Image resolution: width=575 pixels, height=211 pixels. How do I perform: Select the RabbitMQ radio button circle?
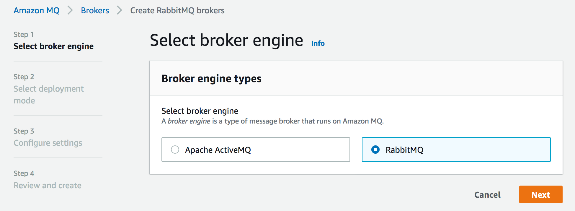(375, 150)
